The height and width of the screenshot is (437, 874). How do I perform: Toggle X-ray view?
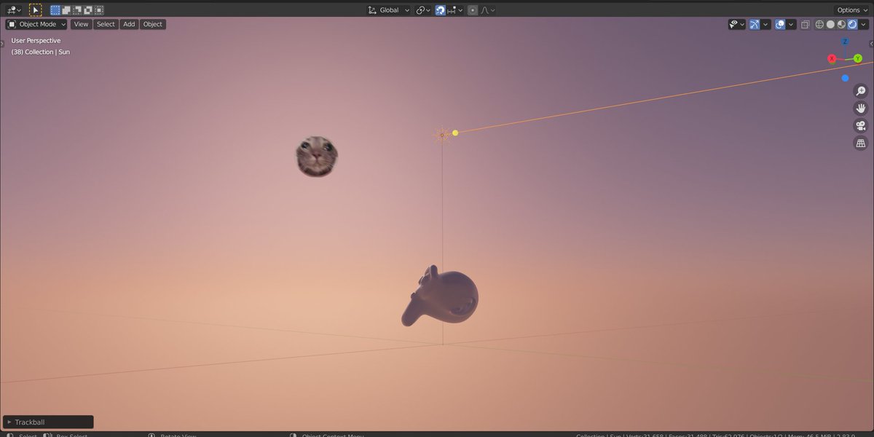tap(805, 24)
